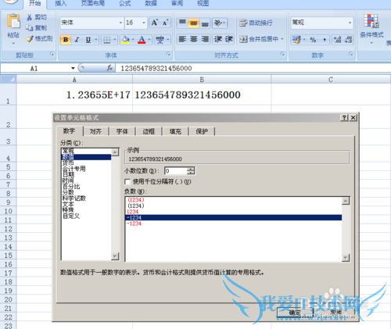Choose the red -1234 negative format
391x329 pixels.
(135, 224)
